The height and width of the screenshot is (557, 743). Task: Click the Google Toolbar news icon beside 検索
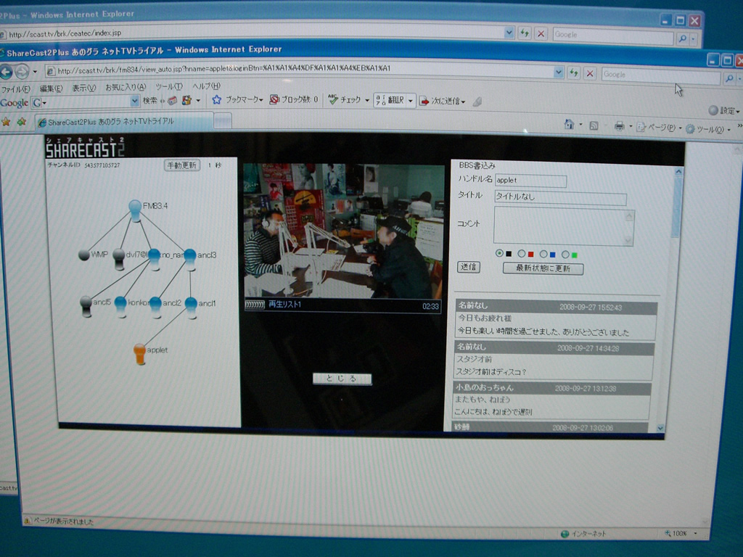pos(172,100)
